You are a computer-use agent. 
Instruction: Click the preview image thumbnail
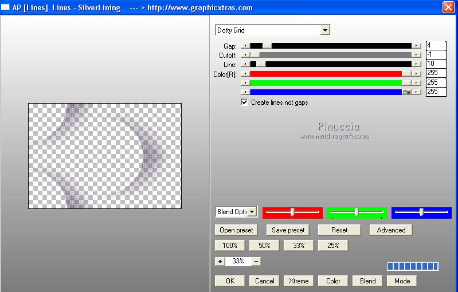coord(105,156)
